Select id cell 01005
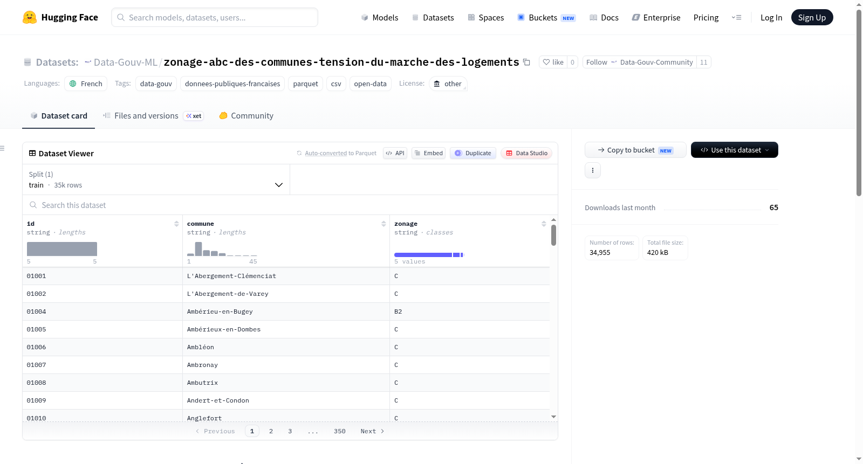 [x=102, y=329]
